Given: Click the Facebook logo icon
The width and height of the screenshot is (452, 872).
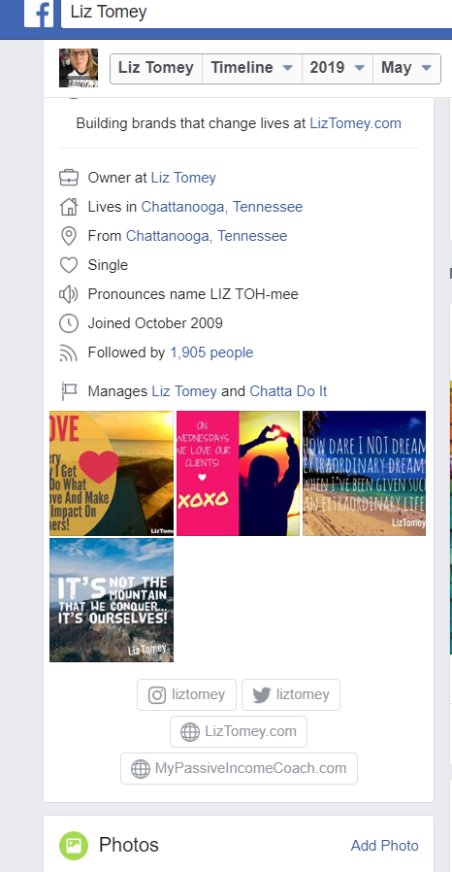Looking at the screenshot, I should [39, 13].
